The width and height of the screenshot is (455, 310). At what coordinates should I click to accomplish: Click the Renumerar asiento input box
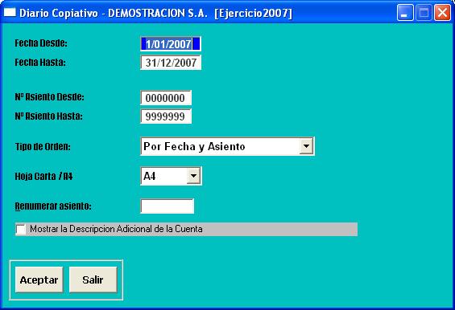168,206
